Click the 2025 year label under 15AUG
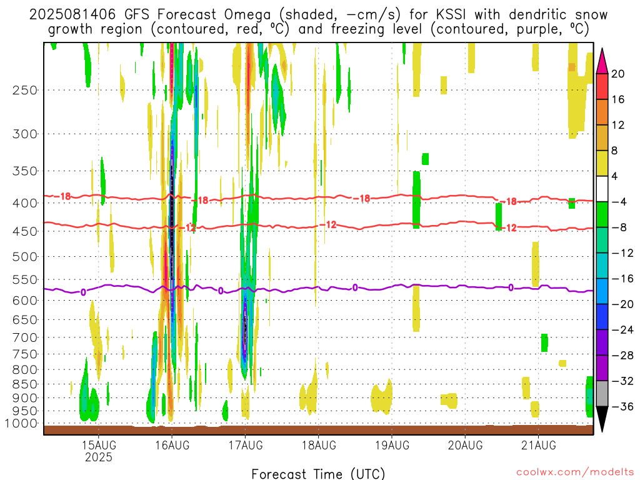The image size is (640, 480). [x=98, y=457]
